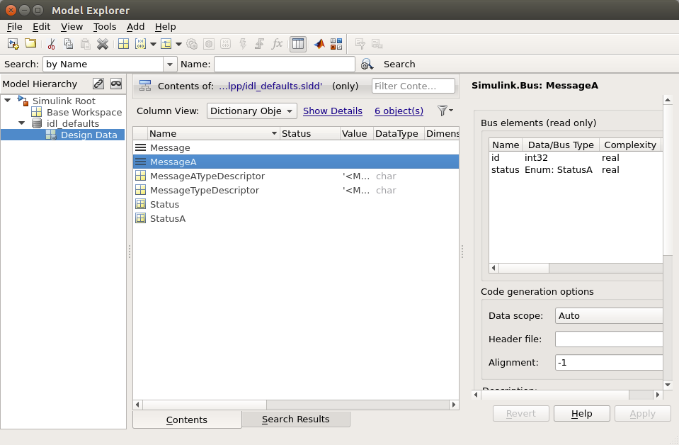Click the last greyed toolbar icon
679x445 pixels.
point(377,44)
